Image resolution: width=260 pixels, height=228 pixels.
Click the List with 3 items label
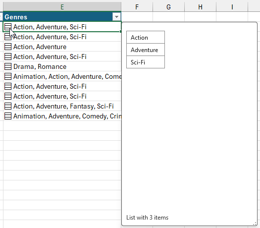[x=147, y=218]
